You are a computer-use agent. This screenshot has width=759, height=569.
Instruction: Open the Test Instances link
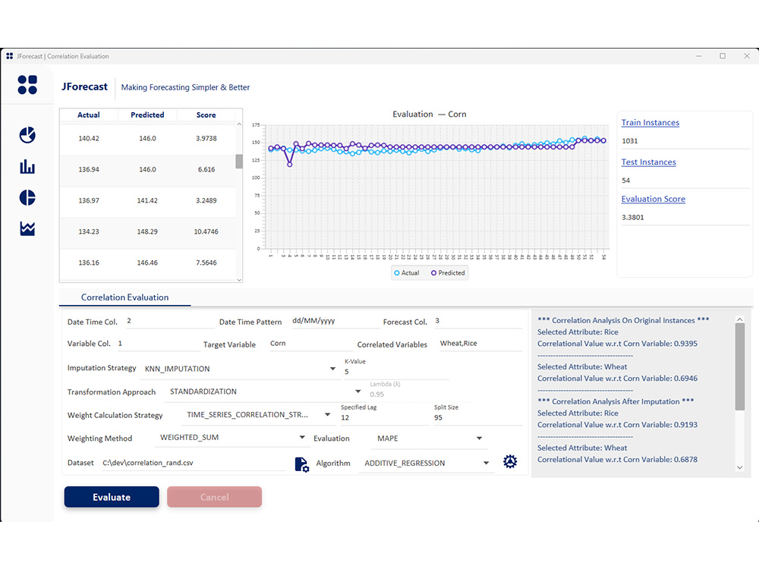[649, 162]
